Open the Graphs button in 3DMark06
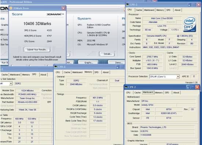Viewport: 202px width, 145px height. point(88,62)
